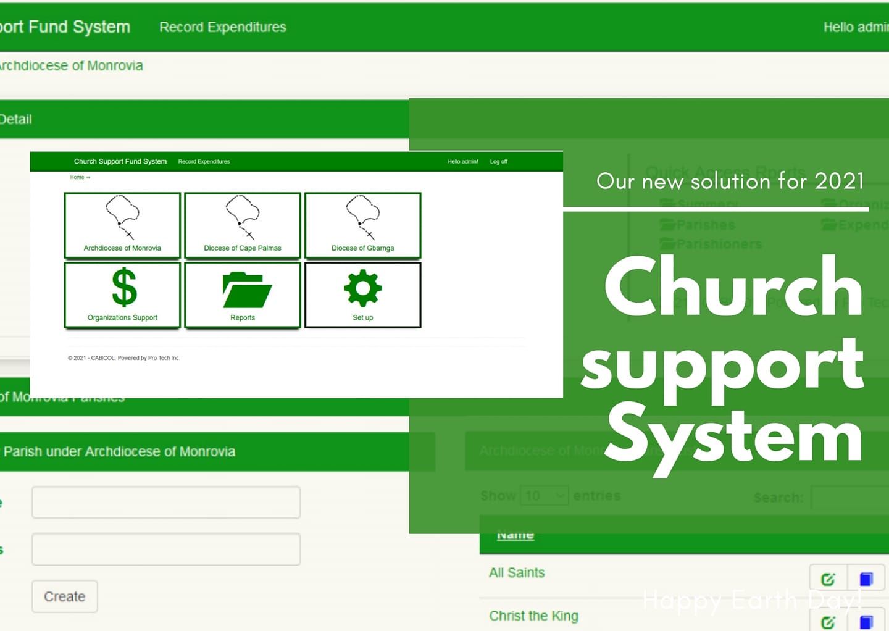
Task: Click the second parish input field
Action: point(166,550)
